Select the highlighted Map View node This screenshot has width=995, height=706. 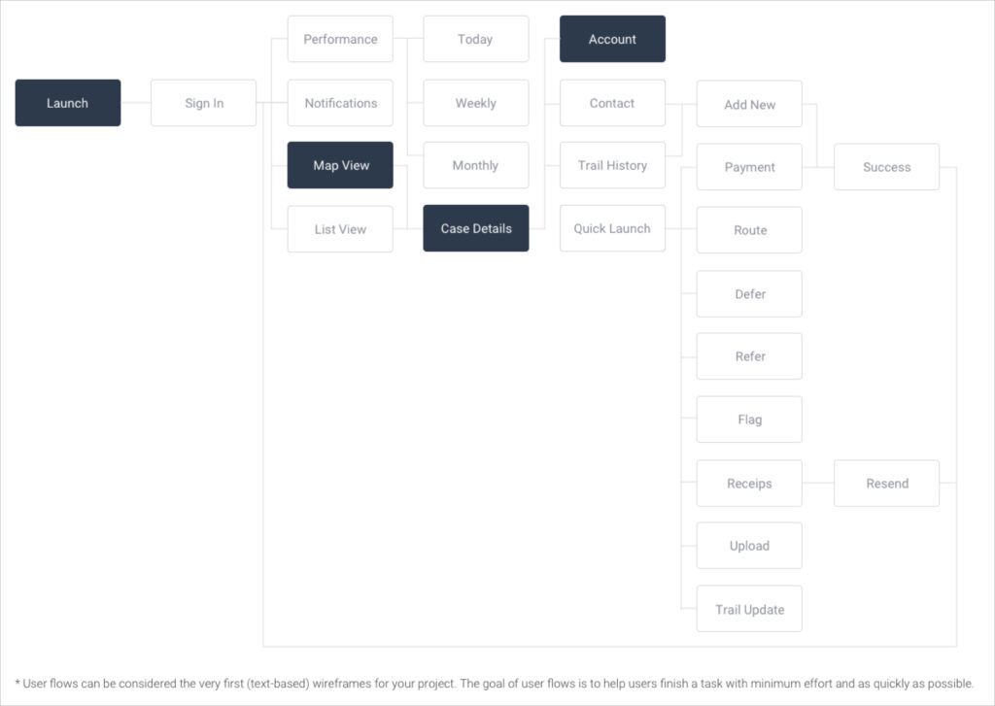340,165
